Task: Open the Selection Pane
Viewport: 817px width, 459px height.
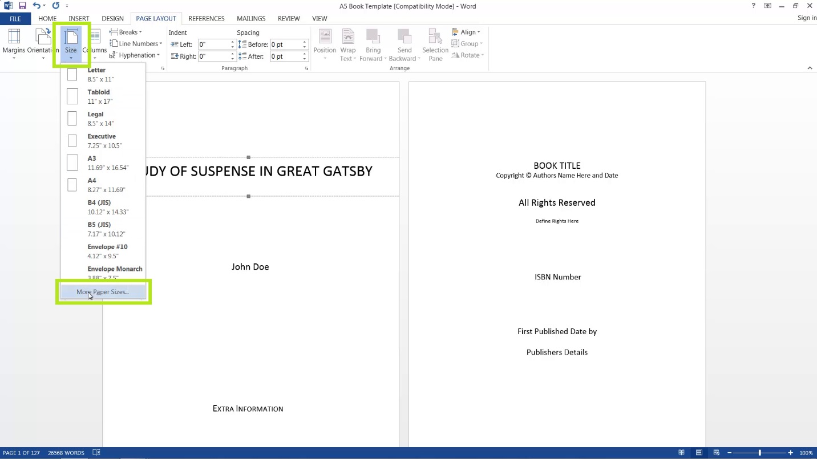Action: (435, 44)
